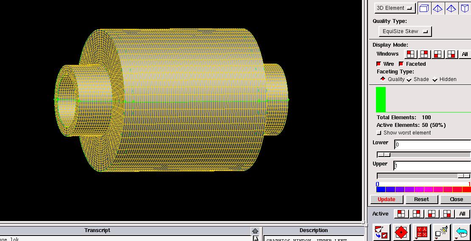Enable Show worst element option

pyautogui.click(x=379, y=133)
